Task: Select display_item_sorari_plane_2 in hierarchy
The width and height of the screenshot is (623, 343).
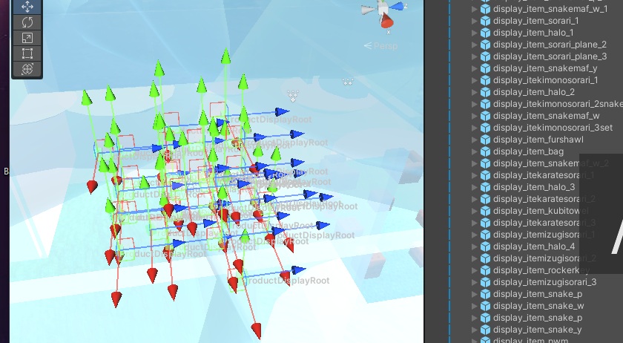Action: pos(550,45)
